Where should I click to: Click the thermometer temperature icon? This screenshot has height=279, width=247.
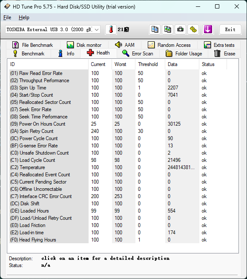coord(111,29)
